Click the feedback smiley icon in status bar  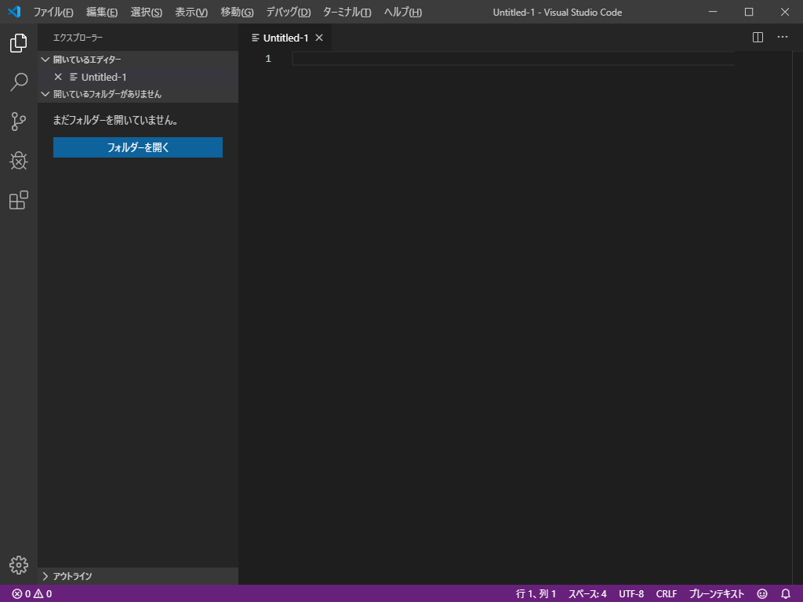(x=762, y=594)
